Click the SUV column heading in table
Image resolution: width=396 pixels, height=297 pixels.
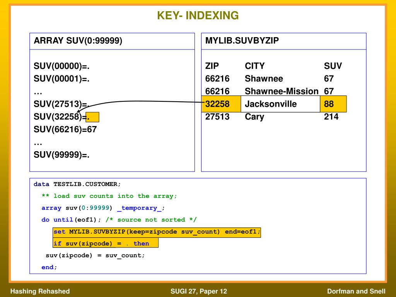333,66
